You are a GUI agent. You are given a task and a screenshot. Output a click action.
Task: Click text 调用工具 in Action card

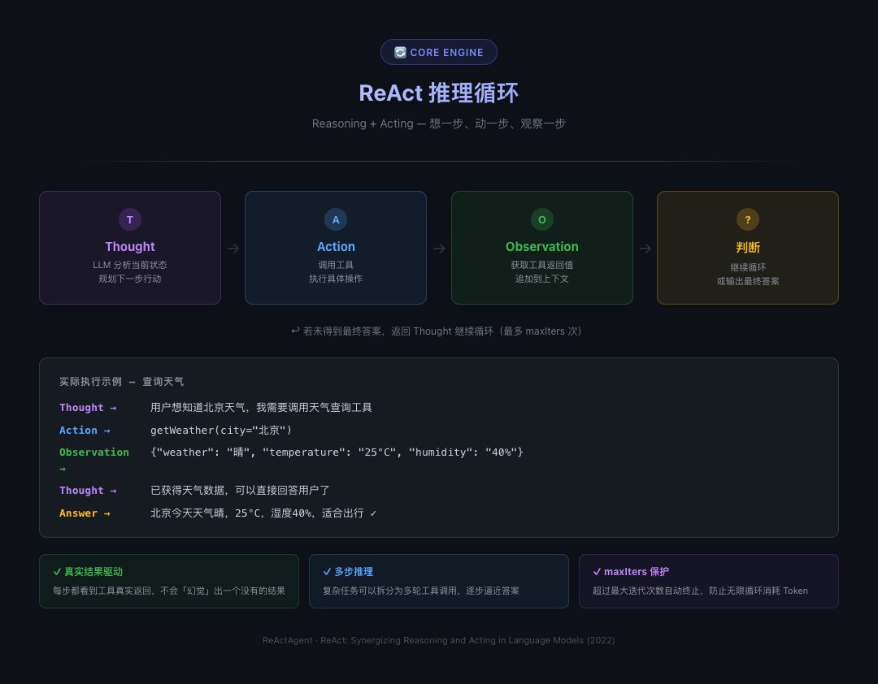click(336, 265)
